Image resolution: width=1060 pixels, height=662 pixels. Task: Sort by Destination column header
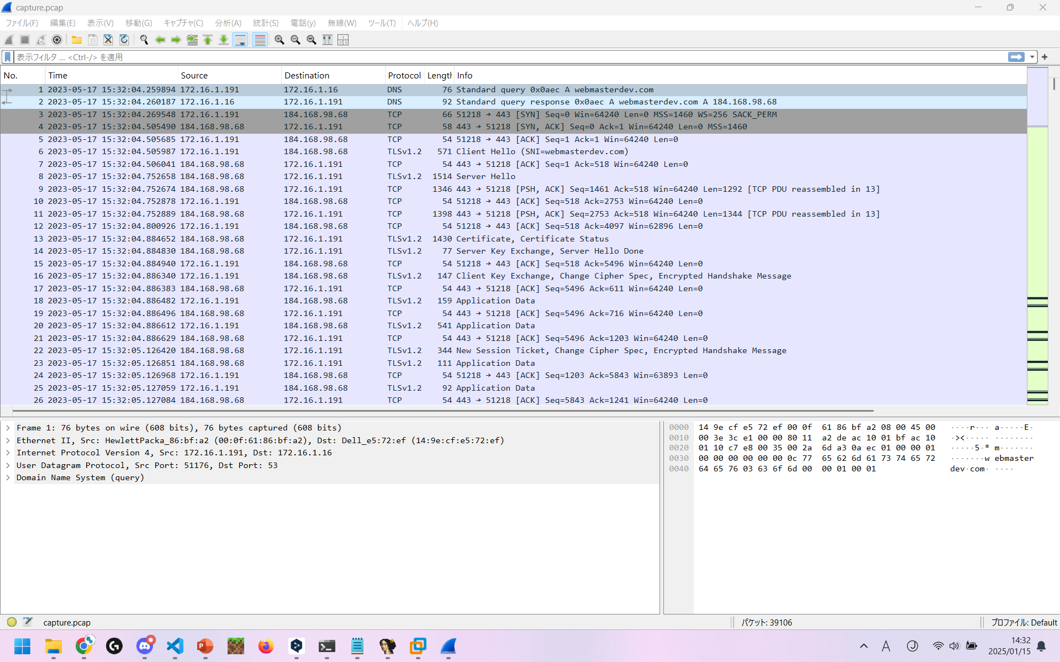[x=333, y=75]
